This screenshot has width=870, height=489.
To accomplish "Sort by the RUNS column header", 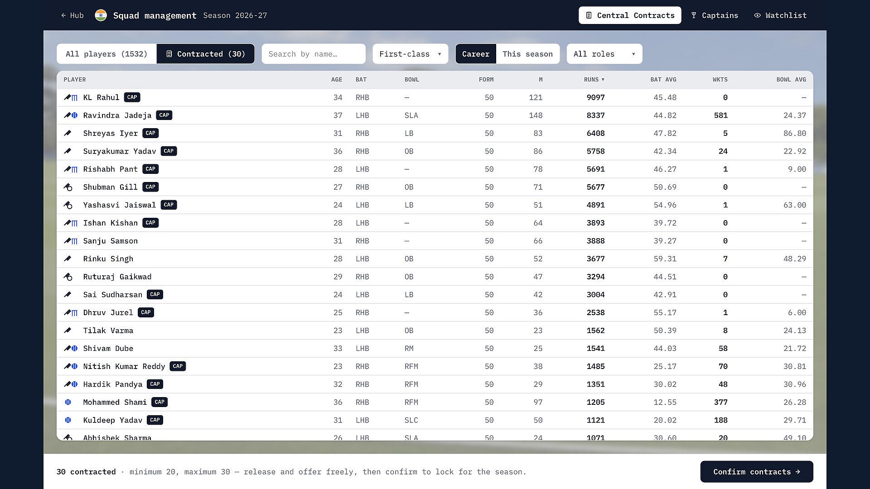I will [594, 80].
